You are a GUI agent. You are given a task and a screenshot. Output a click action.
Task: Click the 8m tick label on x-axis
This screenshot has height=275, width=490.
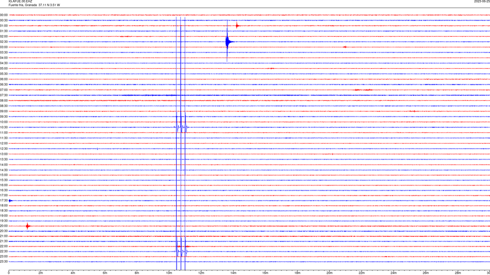(x=137, y=273)
